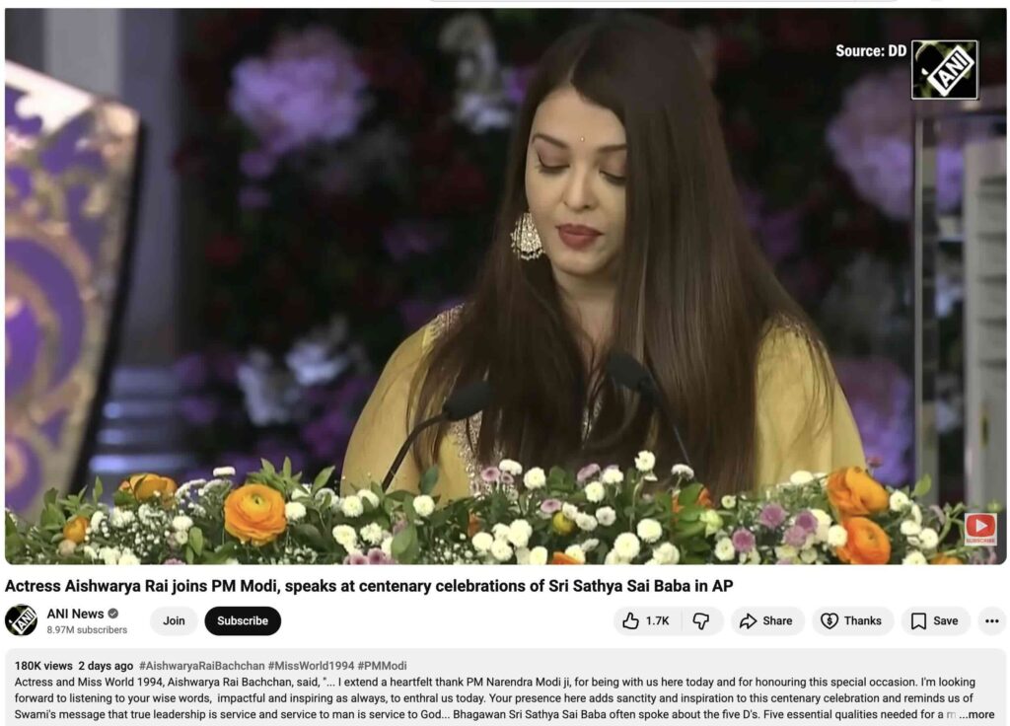Click the 1.7K like count
The width and height of the screenshot is (1010, 726).
tap(657, 621)
